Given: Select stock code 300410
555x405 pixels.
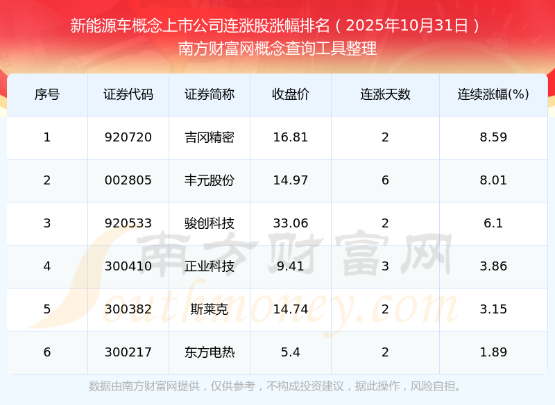Looking at the screenshot, I should tap(128, 266).
